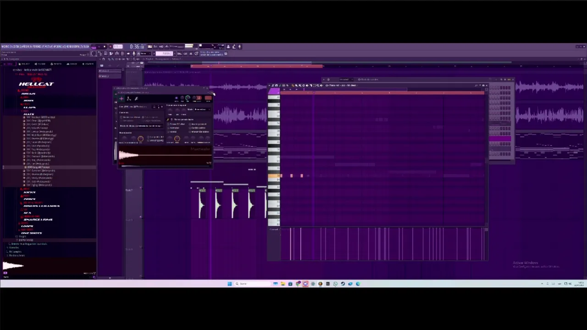
Task: Click the velocity lane below piano roll
Action: click(x=383, y=244)
